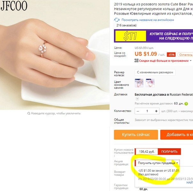Click the 'Купить сейчас' button
This screenshot has width=193, height=191.
[136, 135]
